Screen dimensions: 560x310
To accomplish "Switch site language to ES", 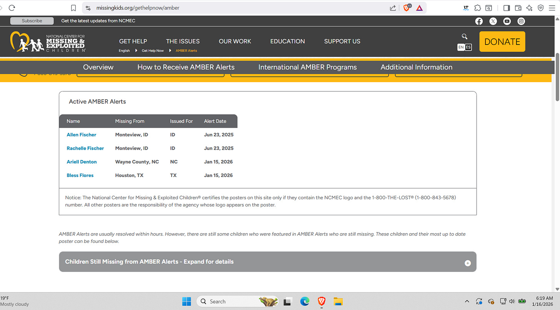I will coord(468,47).
